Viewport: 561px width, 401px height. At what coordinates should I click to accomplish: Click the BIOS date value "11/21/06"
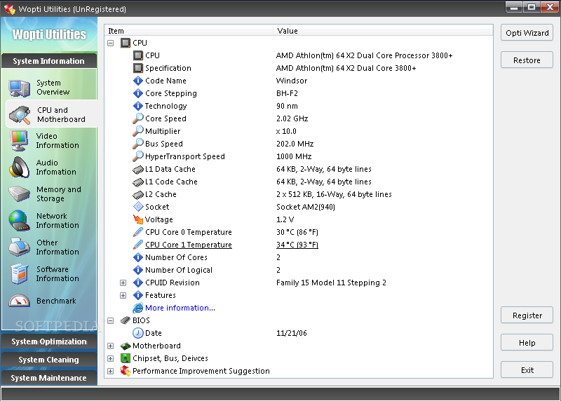[x=292, y=333]
